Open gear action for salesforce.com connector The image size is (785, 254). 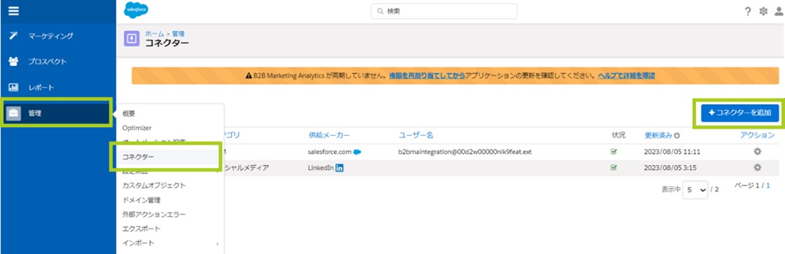(757, 151)
